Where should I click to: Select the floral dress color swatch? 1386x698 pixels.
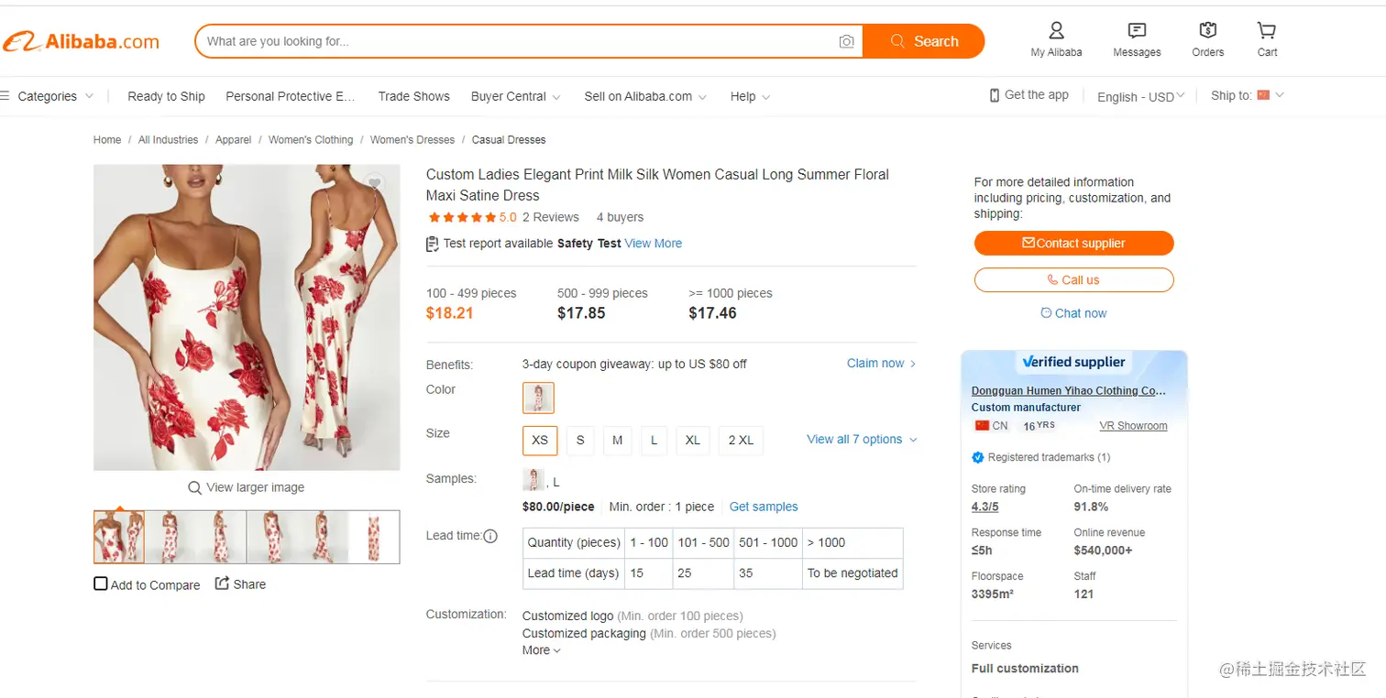(538, 398)
